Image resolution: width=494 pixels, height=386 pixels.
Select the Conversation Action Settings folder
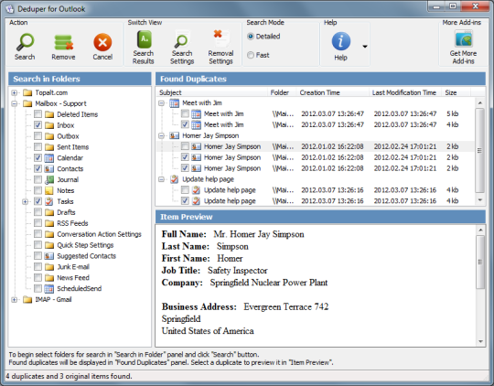coord(99,234)
